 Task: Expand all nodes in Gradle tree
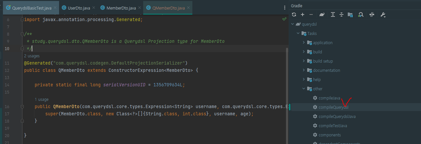pos(333,14)
